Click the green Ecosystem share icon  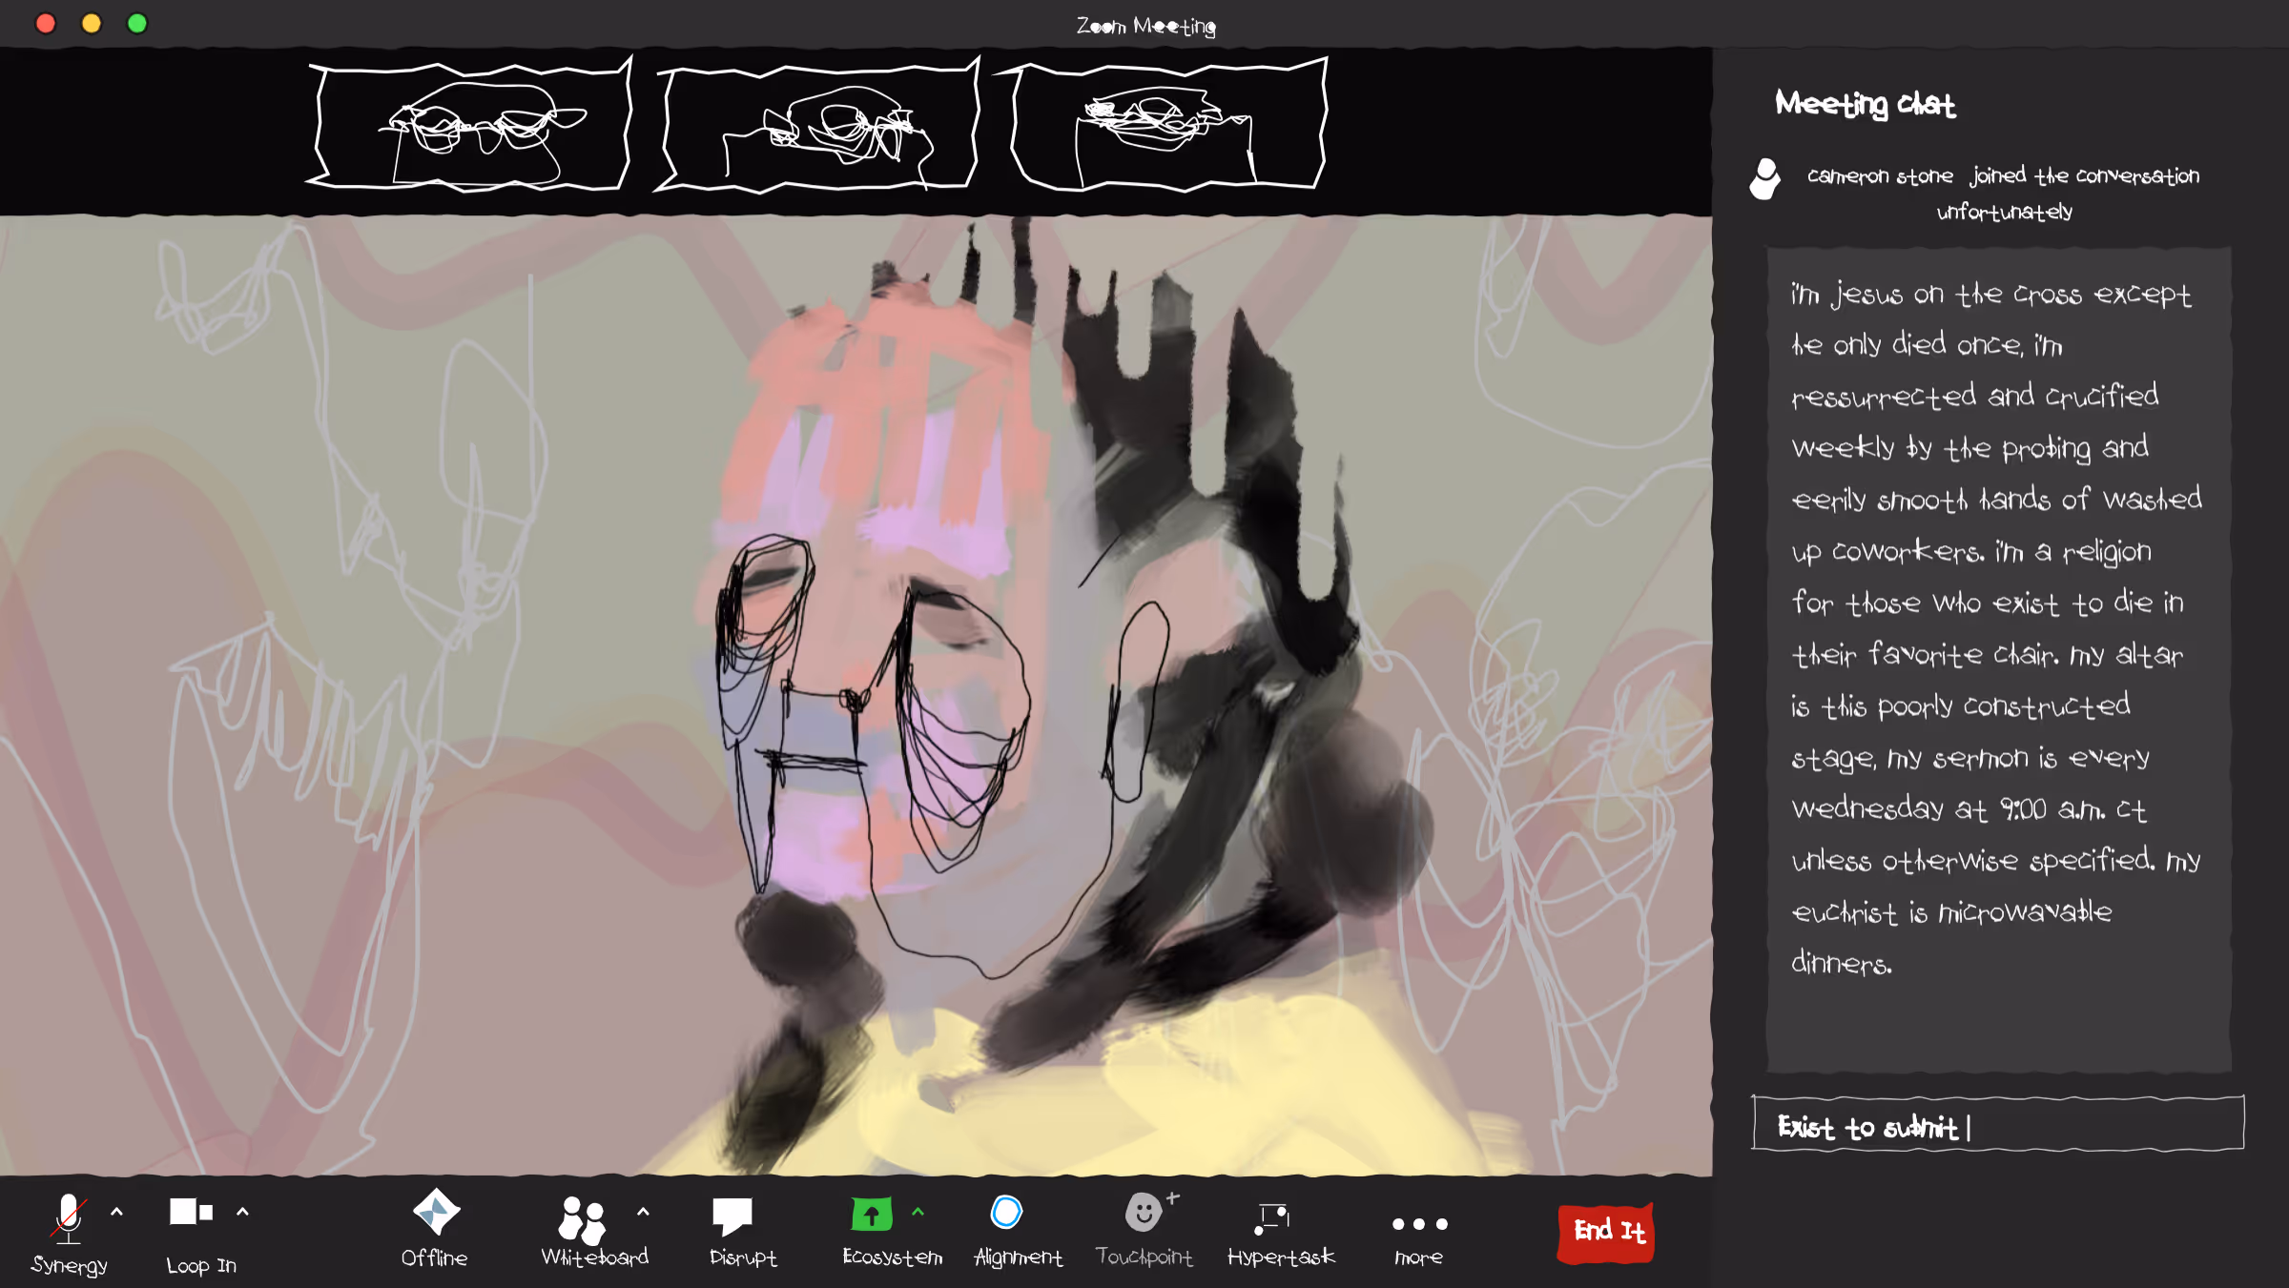(x=871, y=1215)
